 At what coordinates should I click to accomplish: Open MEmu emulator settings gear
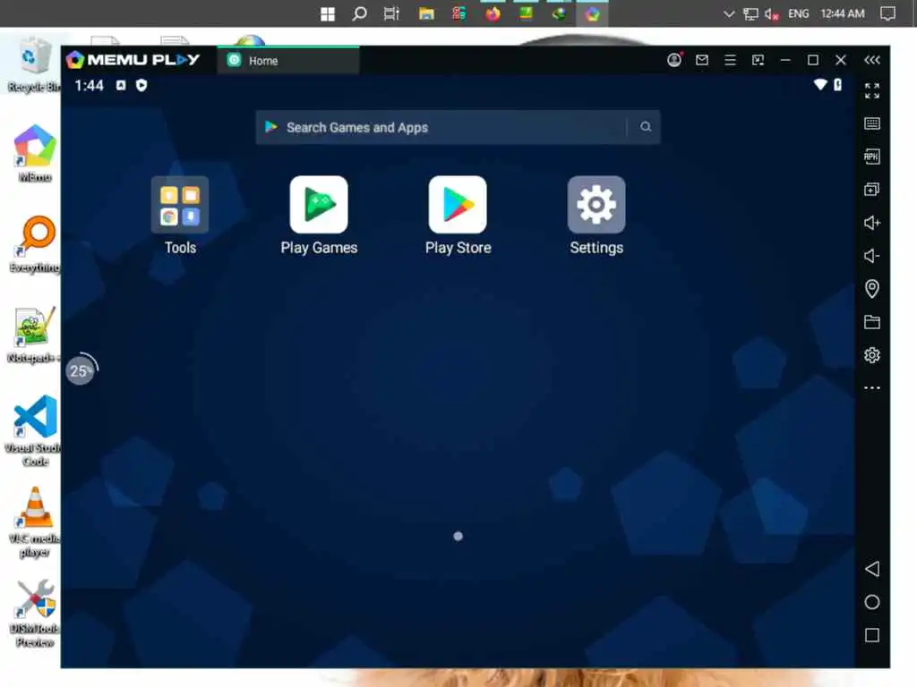[x=872, y=355]
